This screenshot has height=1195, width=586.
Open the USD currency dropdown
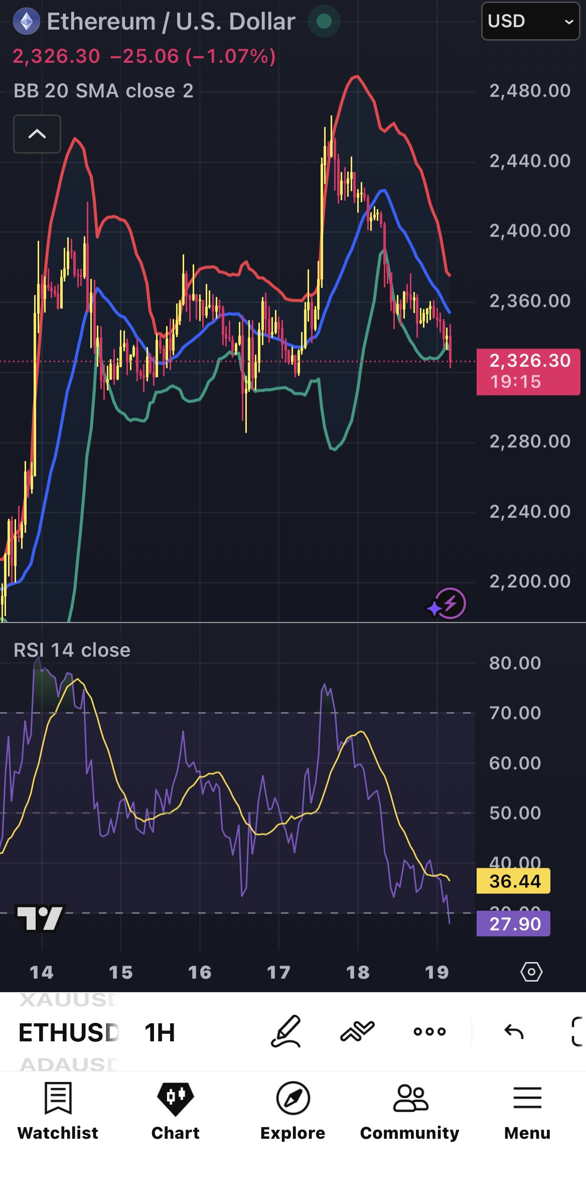point(530,21)
